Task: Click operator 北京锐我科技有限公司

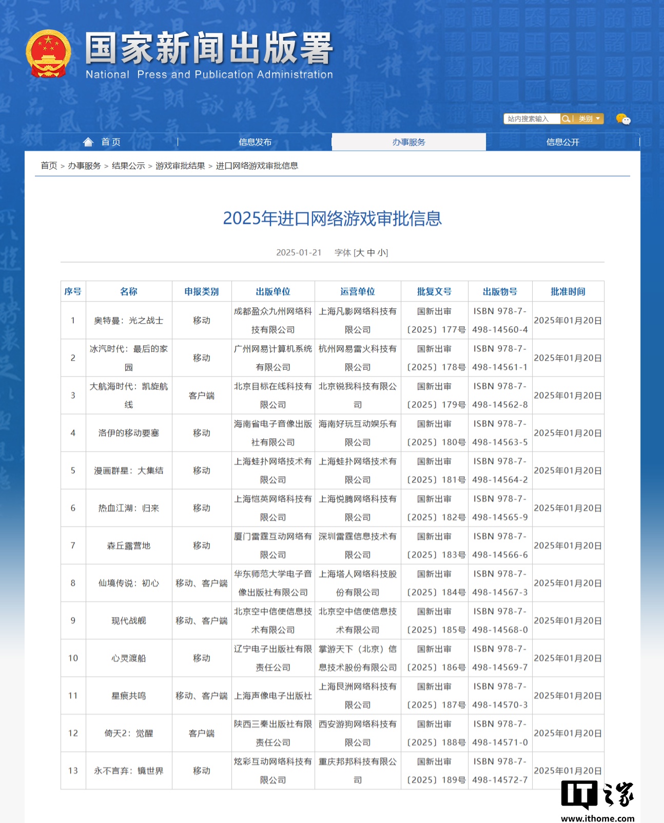Action: (x=358, y=395)
